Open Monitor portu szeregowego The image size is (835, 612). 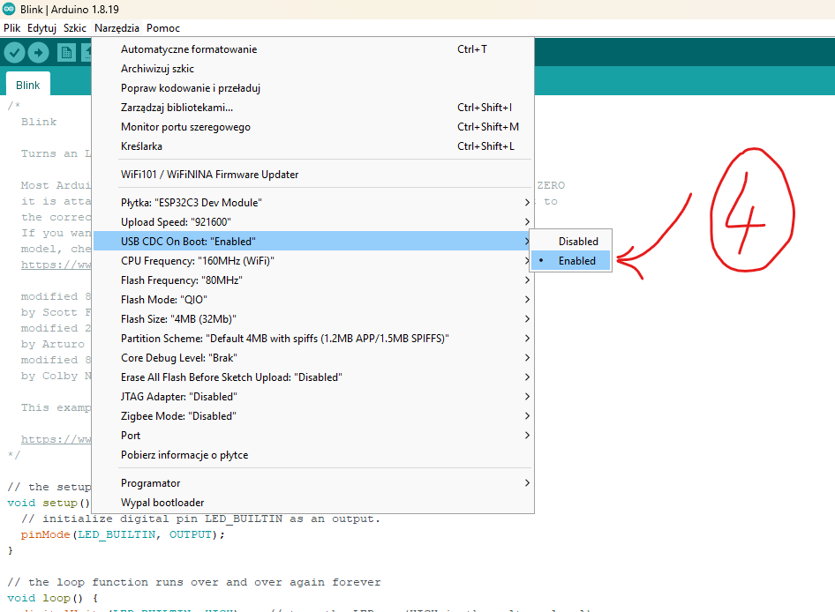pos(313,127)
